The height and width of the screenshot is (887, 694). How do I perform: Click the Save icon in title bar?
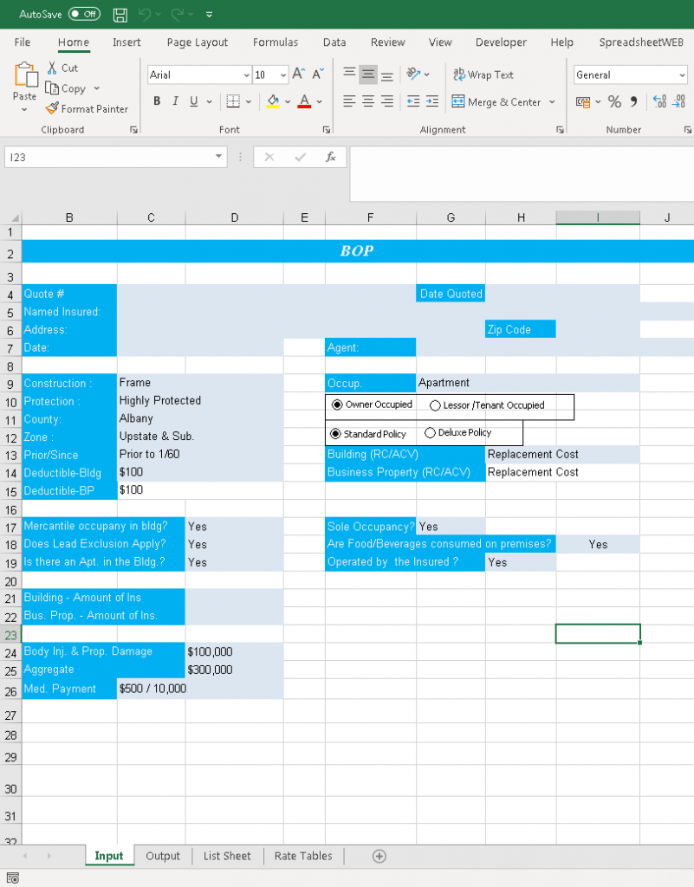click(120, 15)
